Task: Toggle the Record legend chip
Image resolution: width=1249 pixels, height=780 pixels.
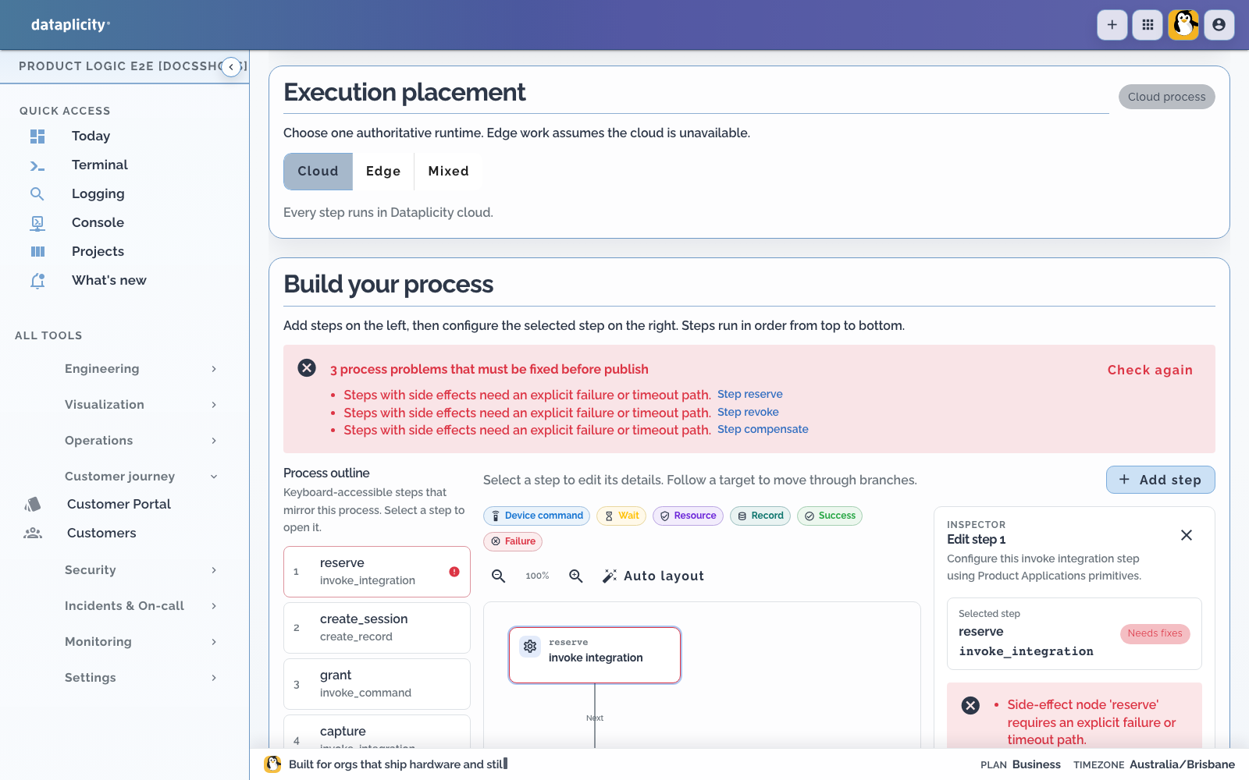Action: tap(760, 516)
